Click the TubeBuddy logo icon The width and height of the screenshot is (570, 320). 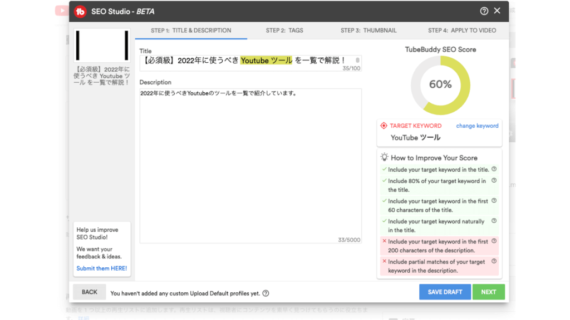(81, 11)
